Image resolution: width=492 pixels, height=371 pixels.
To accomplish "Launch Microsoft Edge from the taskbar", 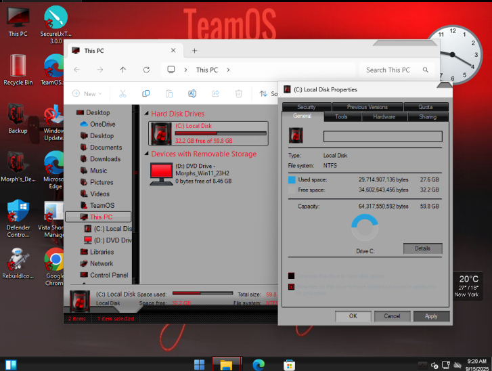I will click(259, 365).
